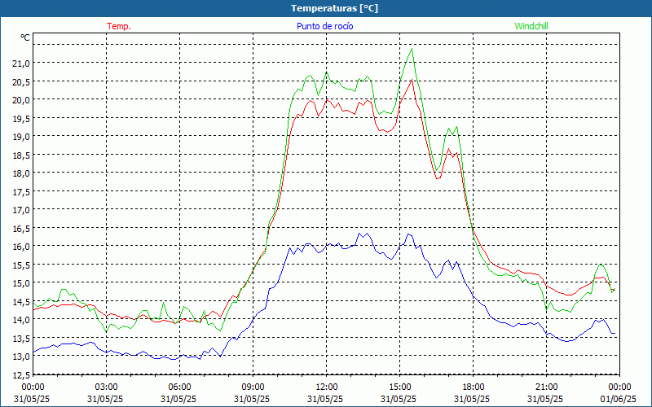The image size is (652, 407).
Task: Click the 31/05/25 date under 12:00
Action: click(327, 399)
